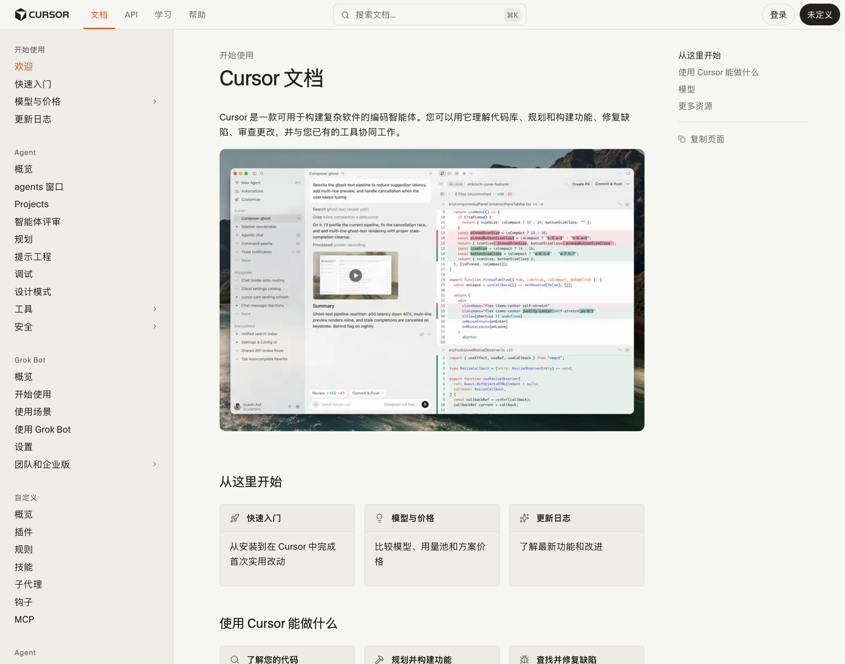Image resolution: width=845 pixels, height=664 pixels.
Task: Play the video in the screenshot preview
Action: (355, 275)
